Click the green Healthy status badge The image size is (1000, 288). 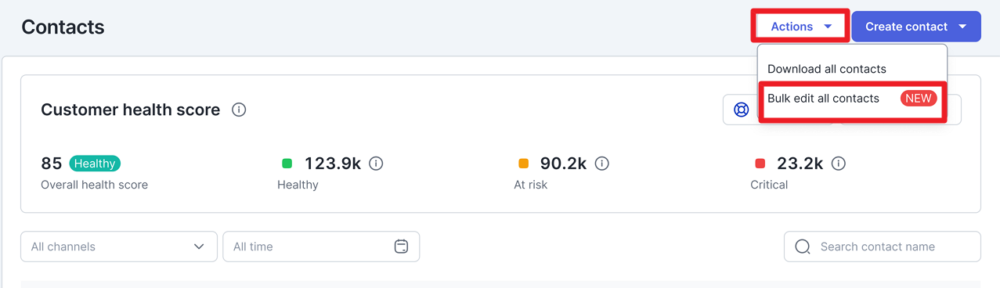(x=95, y=164)
